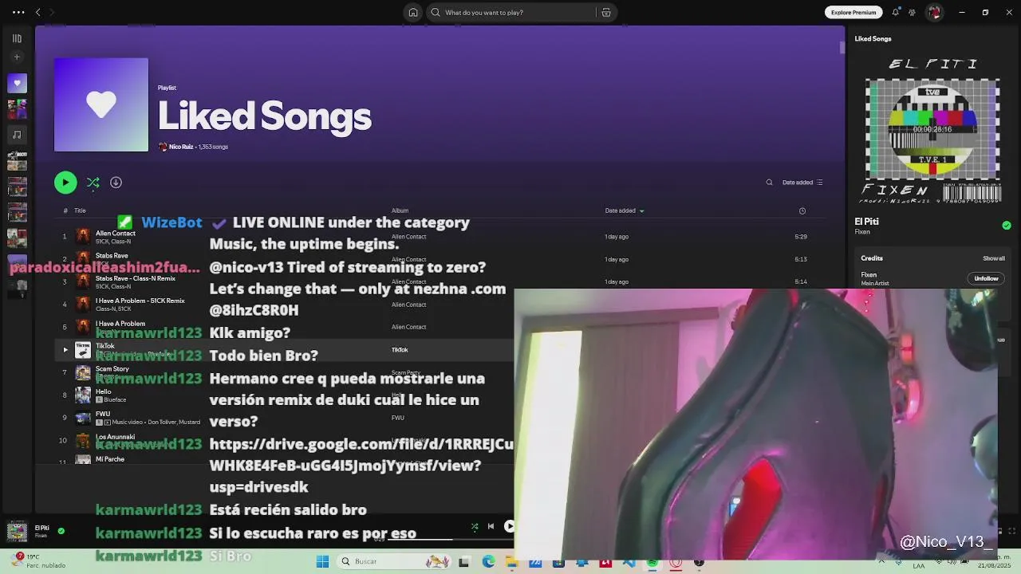Open the TikTok album link

[400, 349]
